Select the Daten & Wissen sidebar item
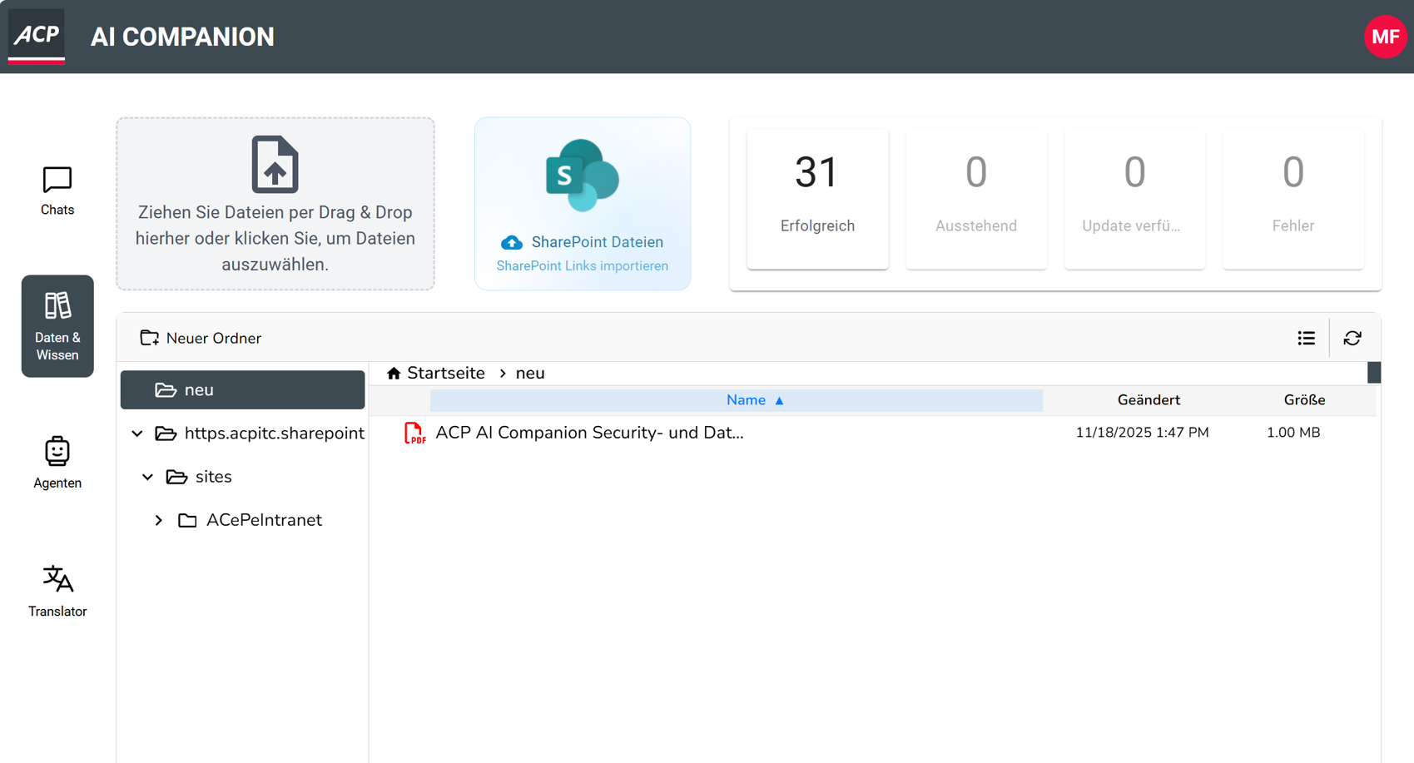Screen dimensions: 1414x763 [x=57, y=326]
